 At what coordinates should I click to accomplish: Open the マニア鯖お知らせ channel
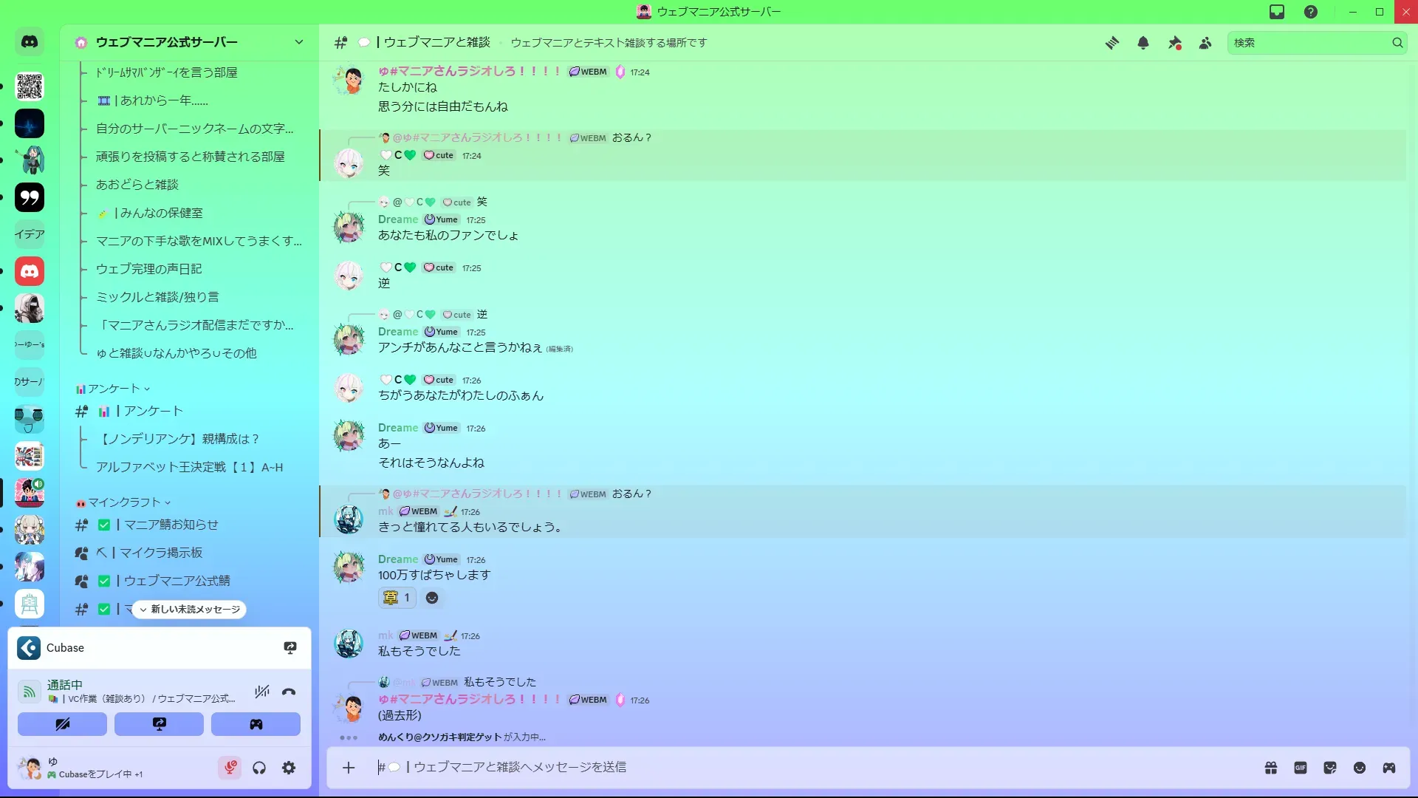click(x=171, y=525)
